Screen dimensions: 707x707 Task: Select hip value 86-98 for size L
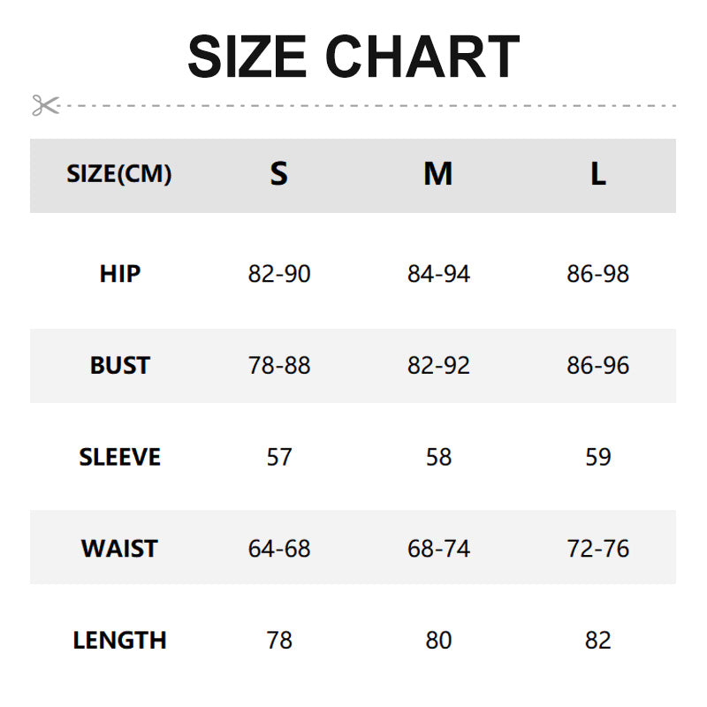pos(598,274)
